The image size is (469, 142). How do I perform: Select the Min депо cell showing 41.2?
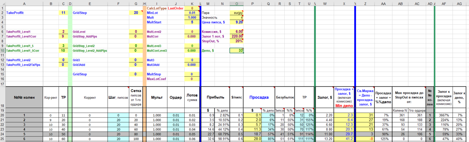pos(344,139)
